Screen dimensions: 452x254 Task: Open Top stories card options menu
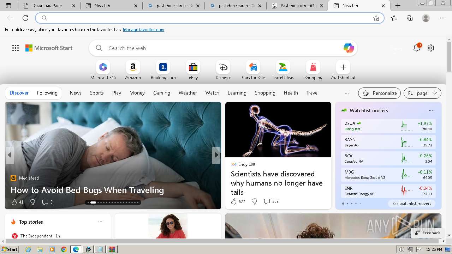(100, 222)
